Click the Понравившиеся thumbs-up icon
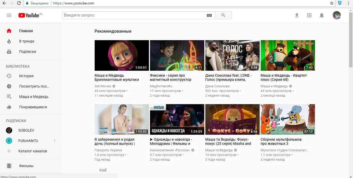 click(9, 107)
